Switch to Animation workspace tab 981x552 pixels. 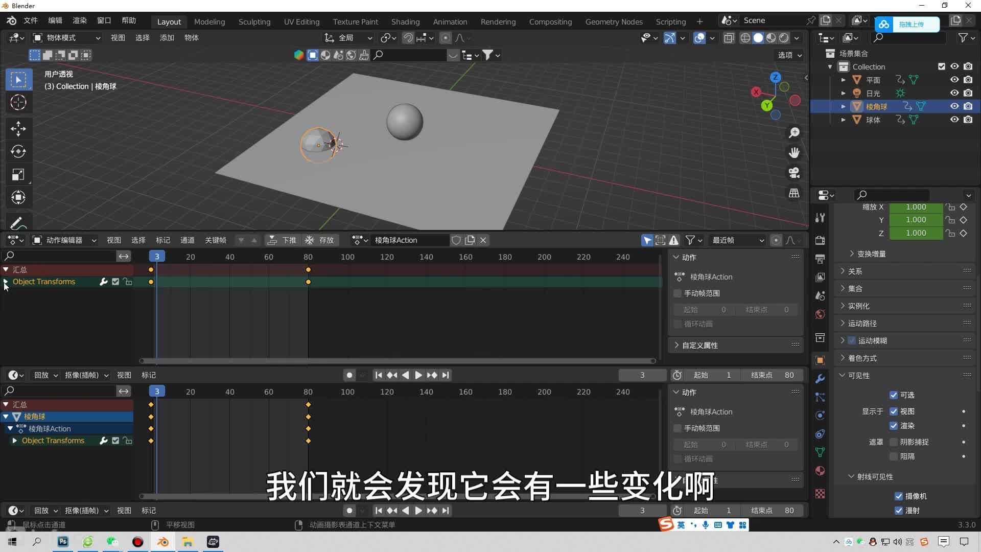pos(450,21)
